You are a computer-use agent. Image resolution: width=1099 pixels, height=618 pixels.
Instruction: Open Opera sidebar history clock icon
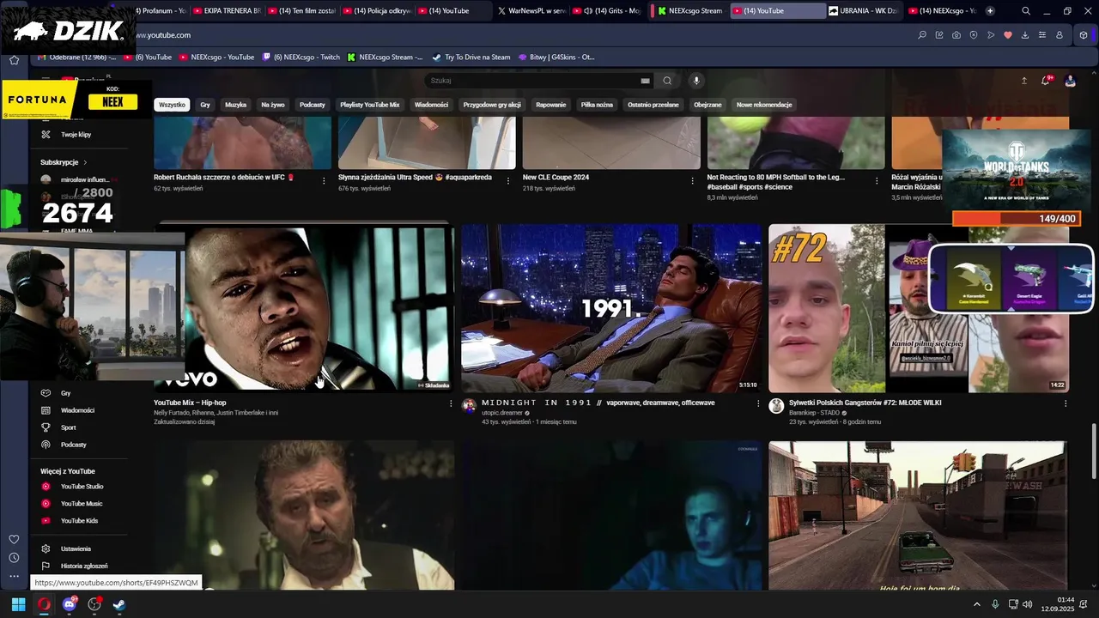click(x=14, y=558)
